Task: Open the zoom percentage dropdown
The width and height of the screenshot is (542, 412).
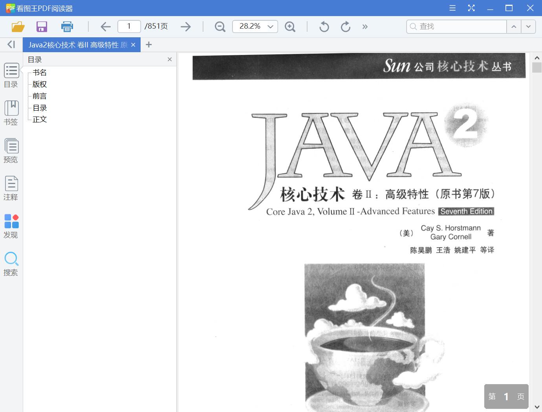Action: [271, 27]
